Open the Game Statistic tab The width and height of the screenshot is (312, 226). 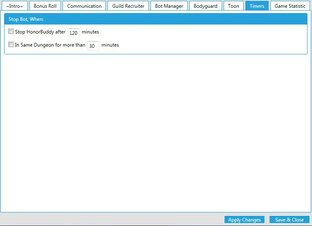(290, 6)
